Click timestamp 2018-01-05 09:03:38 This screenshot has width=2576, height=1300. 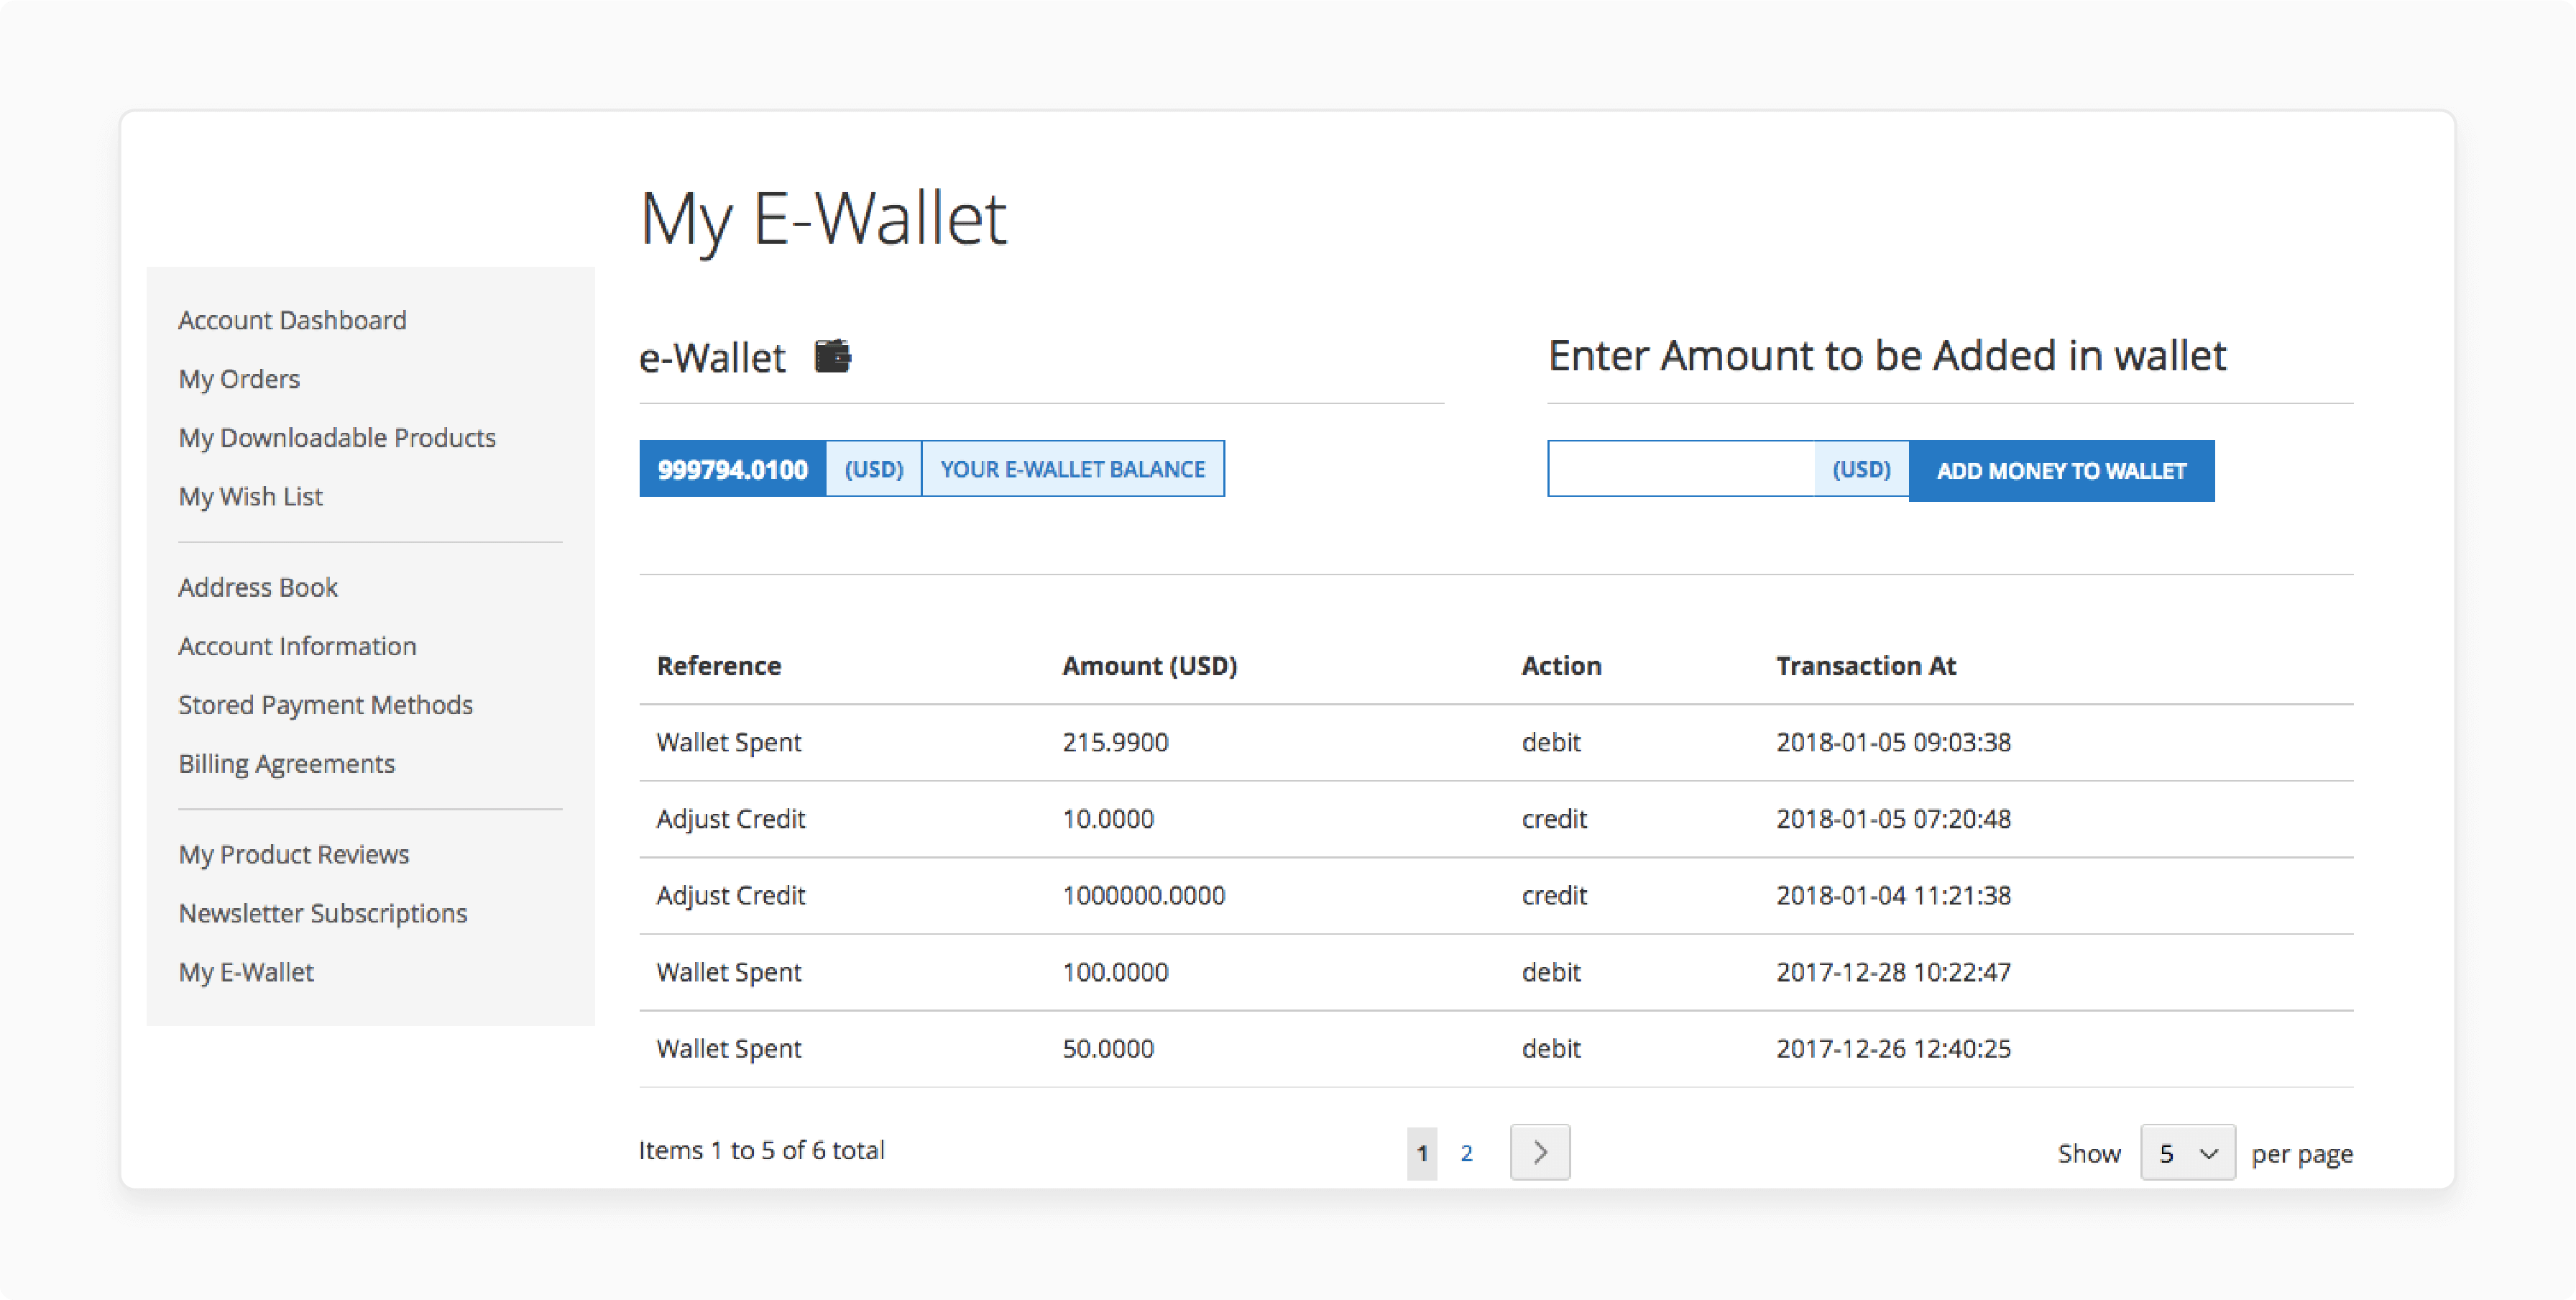click(1893, 742)
